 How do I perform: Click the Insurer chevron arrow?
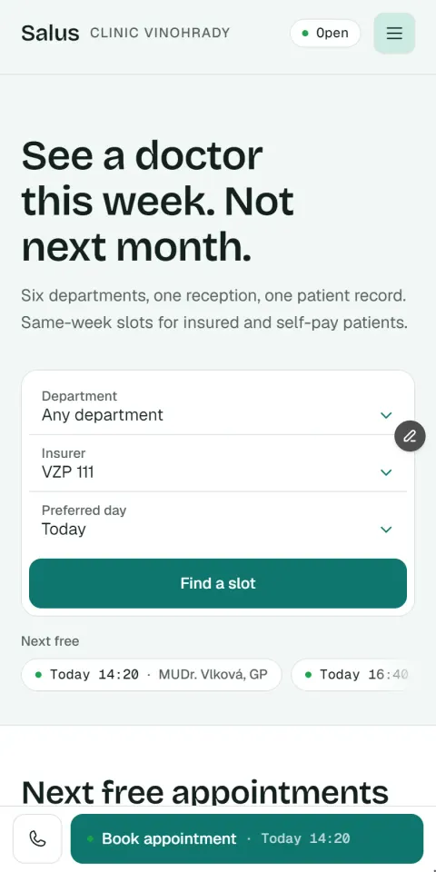tap(386, 472)
